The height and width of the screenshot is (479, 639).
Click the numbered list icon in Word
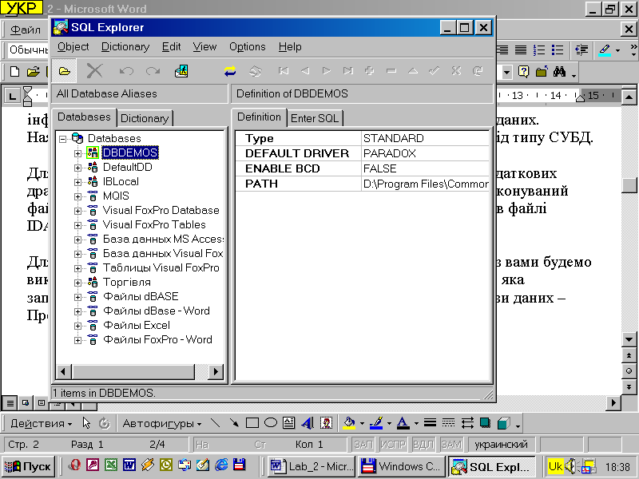point(539,50)
